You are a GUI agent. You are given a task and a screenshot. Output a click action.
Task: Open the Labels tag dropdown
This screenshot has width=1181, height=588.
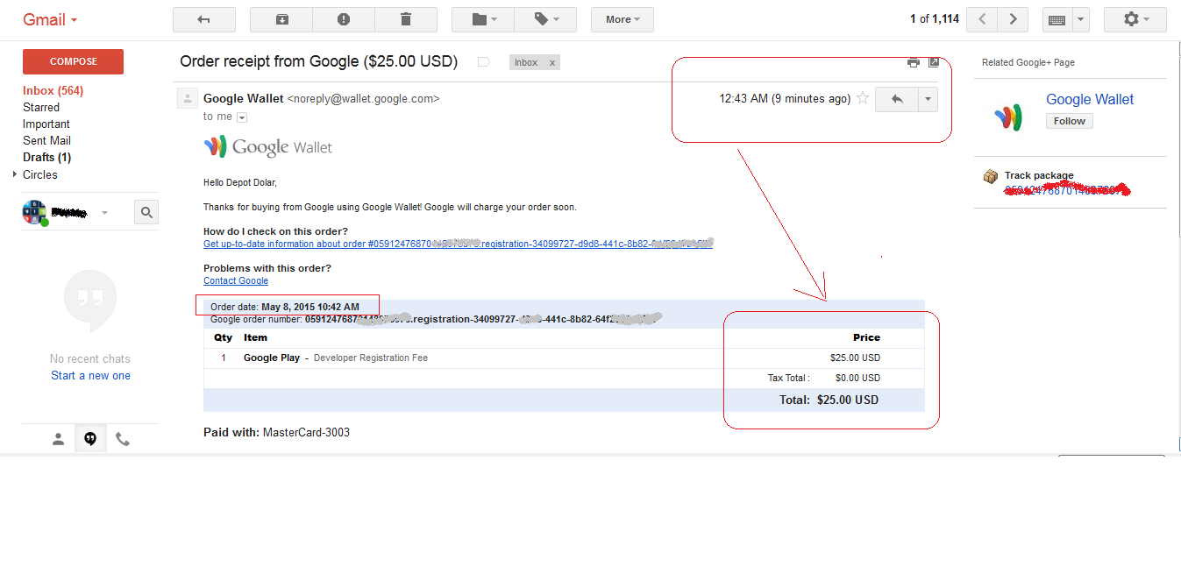(545, 19)
